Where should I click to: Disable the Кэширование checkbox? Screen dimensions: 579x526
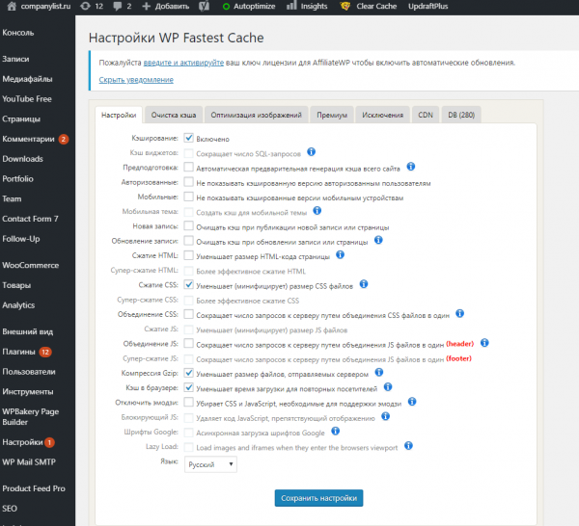189,138
